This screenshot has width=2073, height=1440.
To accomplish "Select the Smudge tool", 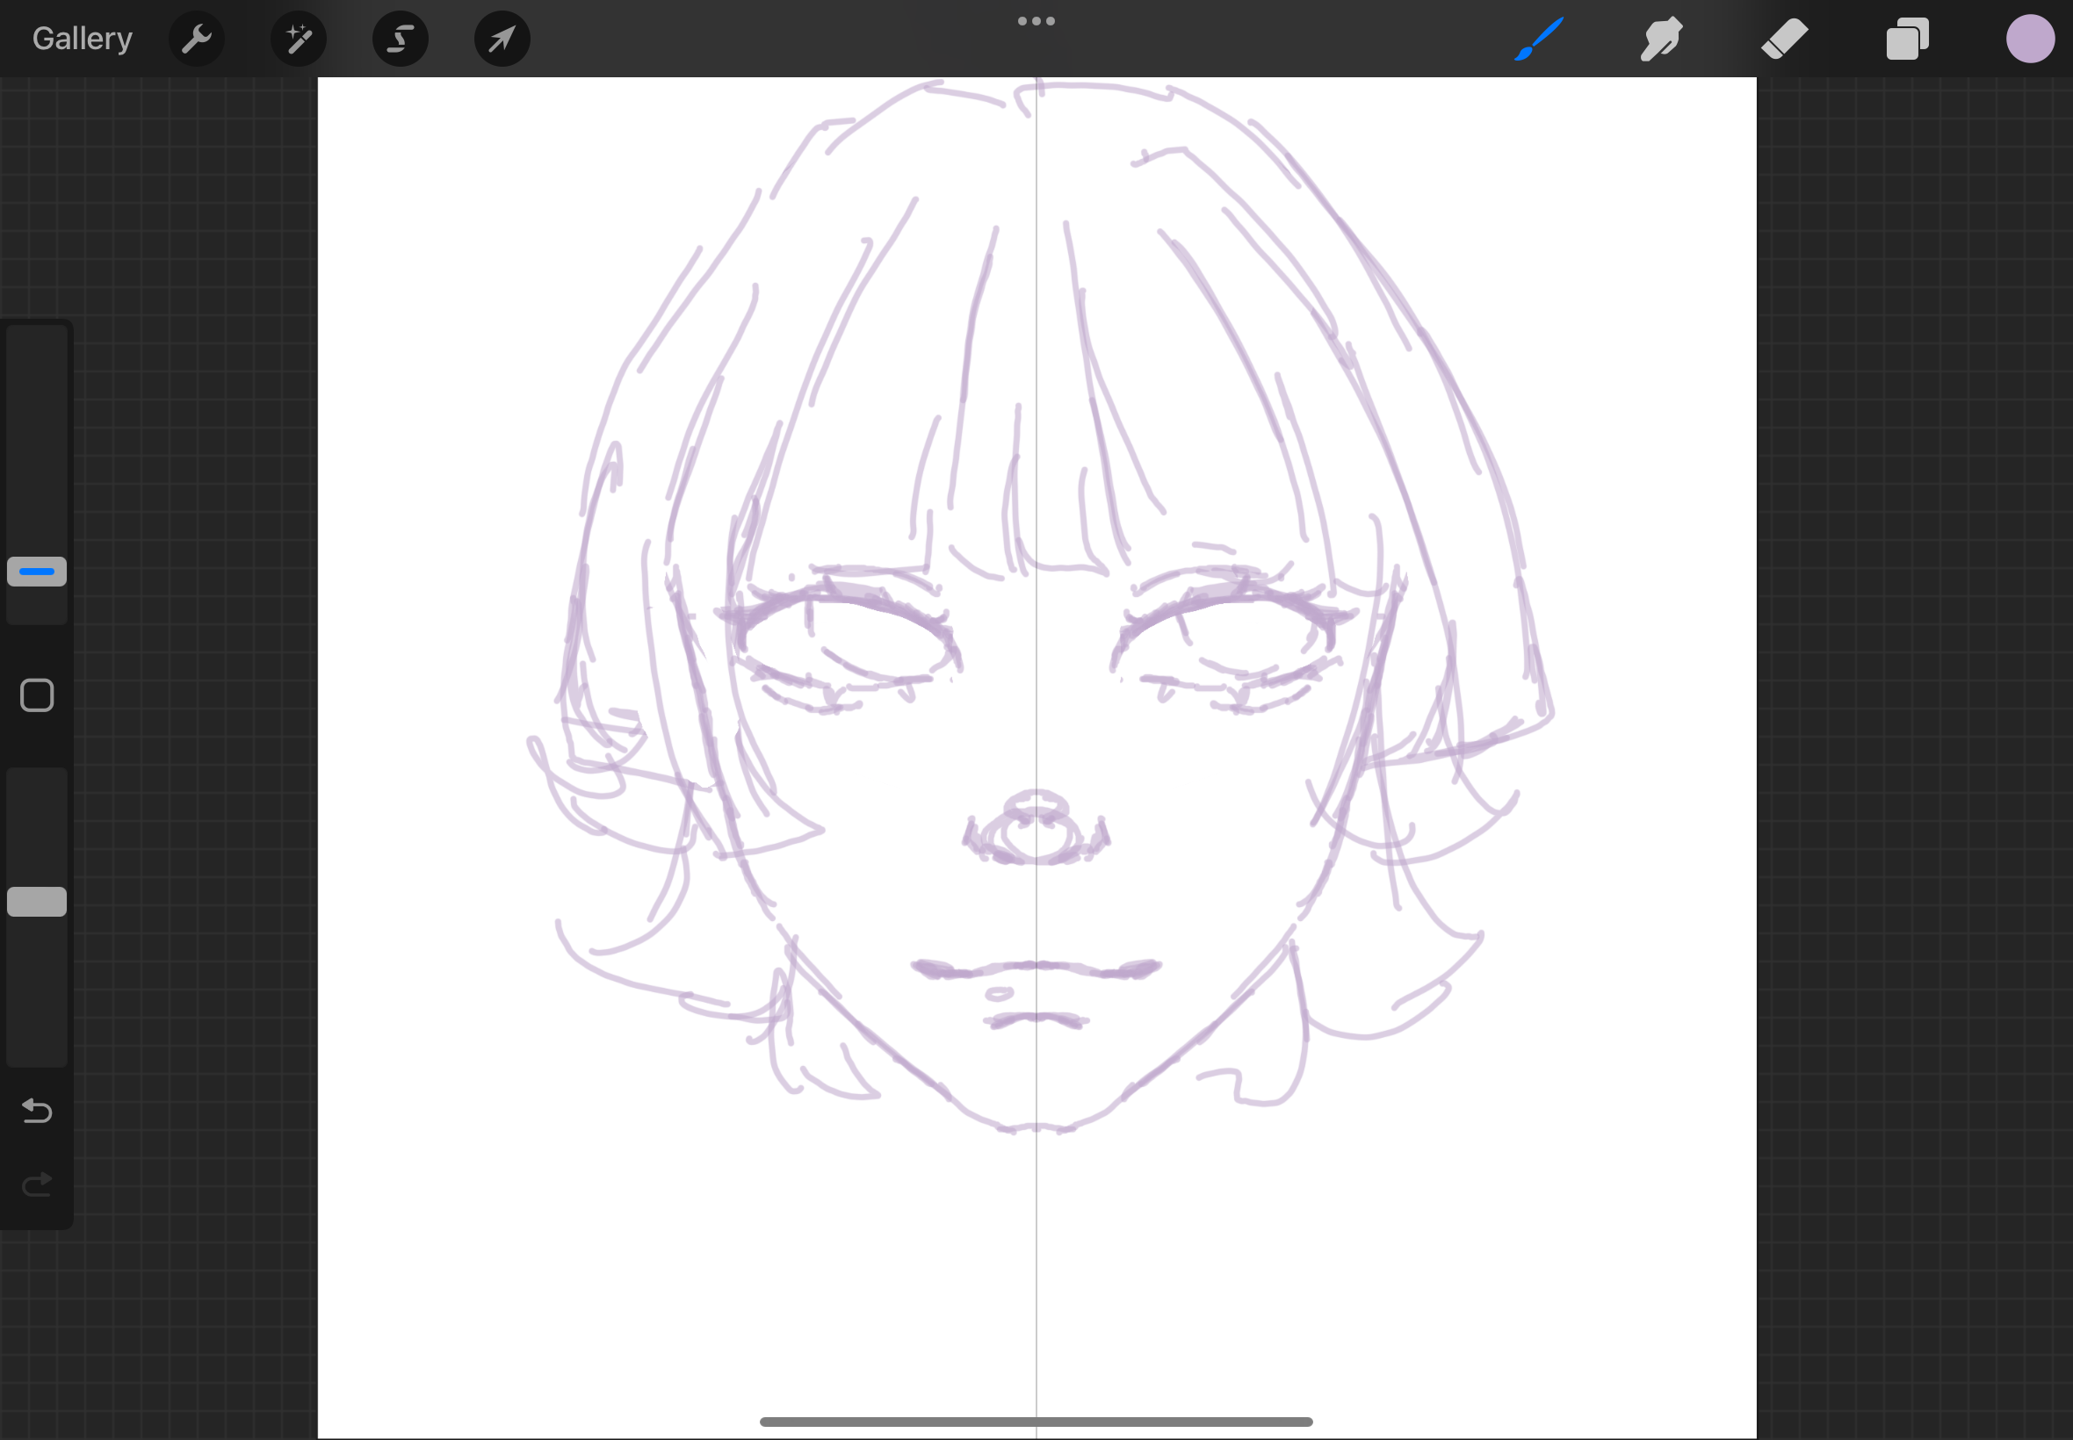I will pyautogui.click(x=1661, y=39).
